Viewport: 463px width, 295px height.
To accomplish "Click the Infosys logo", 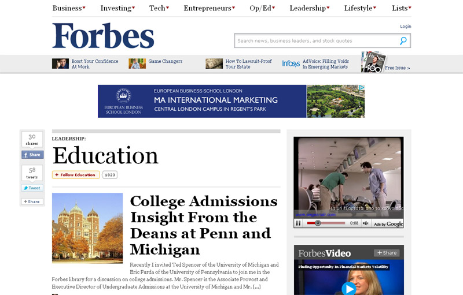I will click(x=291, y=64).
